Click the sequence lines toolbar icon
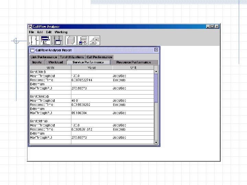 (x=34, y=40)
